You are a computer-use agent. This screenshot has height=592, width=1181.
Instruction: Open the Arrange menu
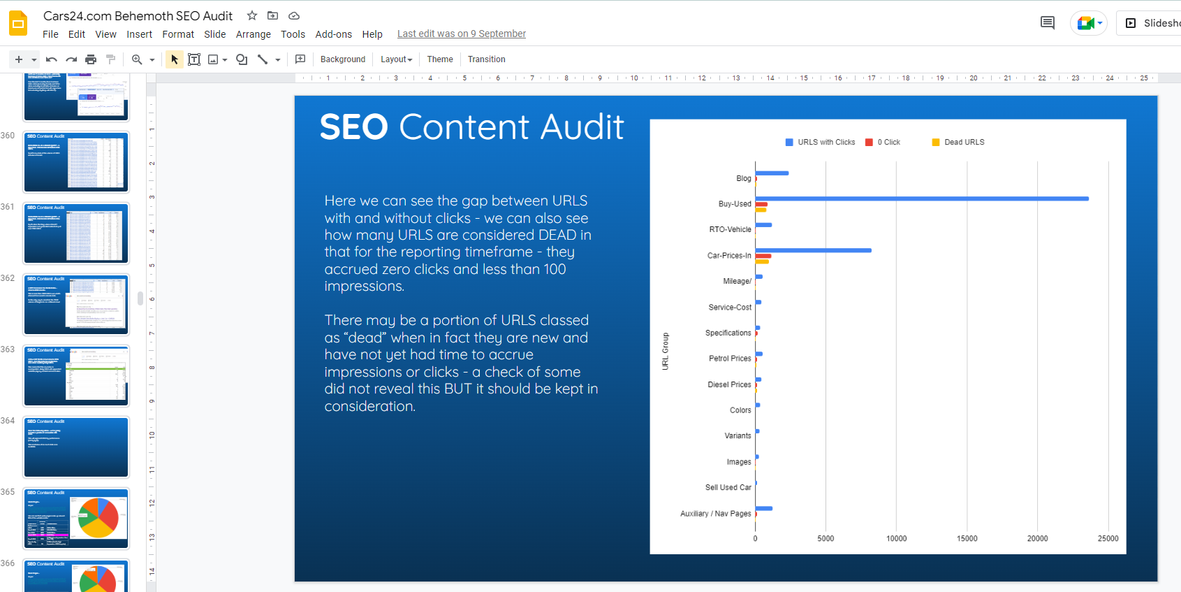[x=253, y=34]
